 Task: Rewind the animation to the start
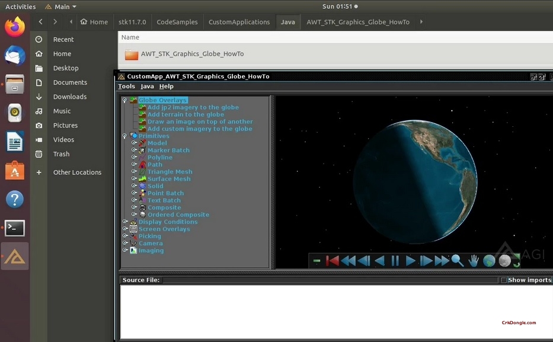click(x=333, y=260)
